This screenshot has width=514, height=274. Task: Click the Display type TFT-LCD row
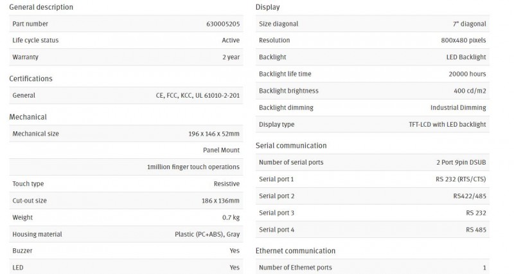pyautogui.click(x=373, y=124)
